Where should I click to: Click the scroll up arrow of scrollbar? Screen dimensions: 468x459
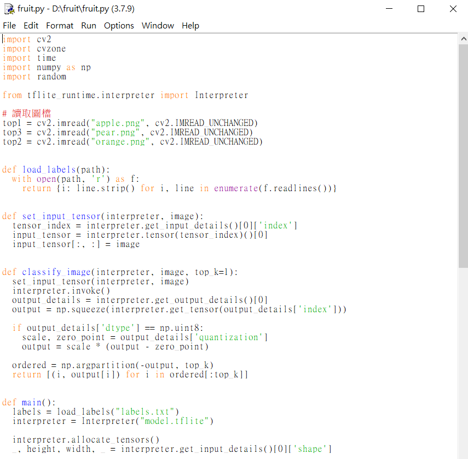tap(463, 39)
